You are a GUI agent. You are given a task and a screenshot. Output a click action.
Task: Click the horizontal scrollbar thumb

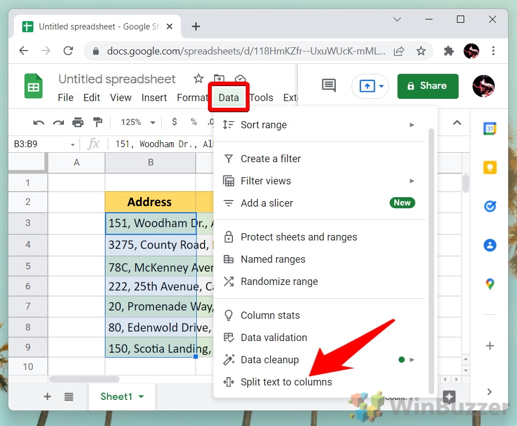click(84, 379)
